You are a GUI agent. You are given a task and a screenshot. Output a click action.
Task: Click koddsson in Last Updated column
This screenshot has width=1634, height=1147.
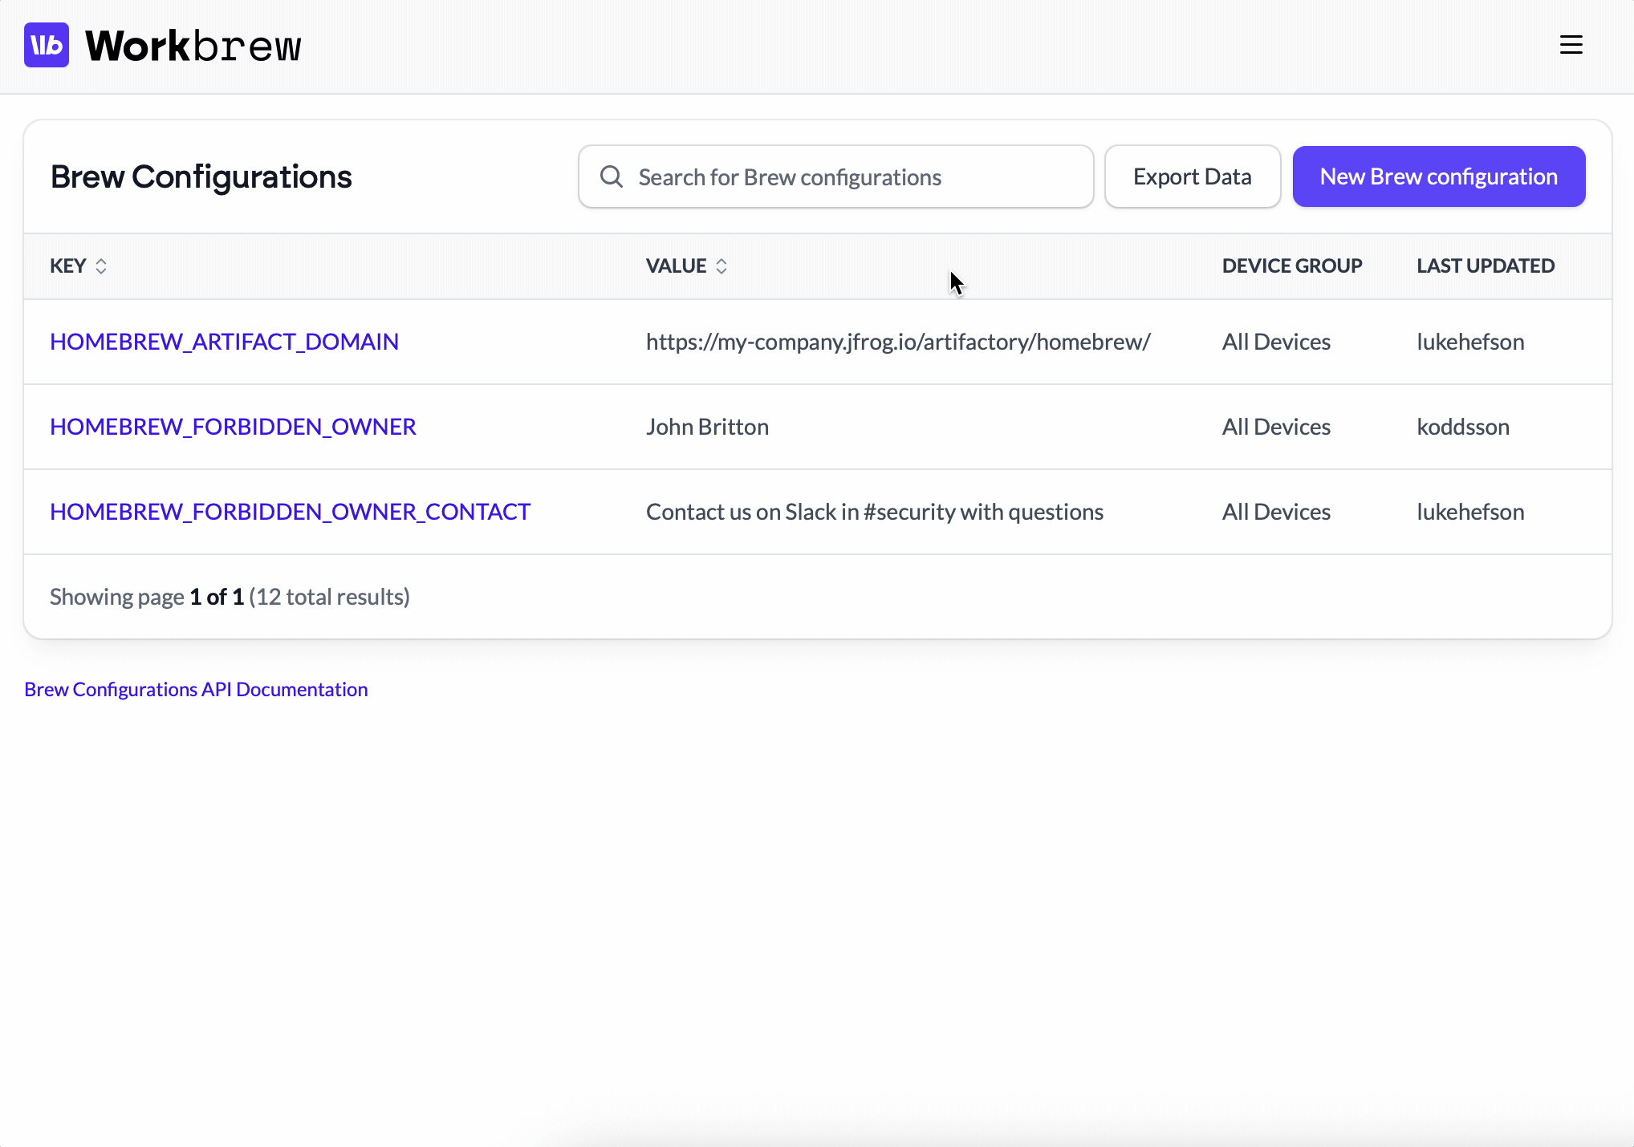tap(1462, 427)
